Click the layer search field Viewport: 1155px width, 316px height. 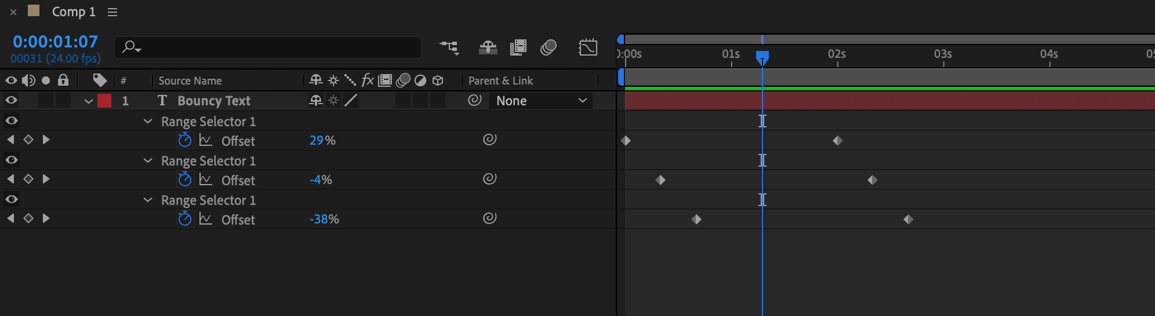(x=273, y=47)
